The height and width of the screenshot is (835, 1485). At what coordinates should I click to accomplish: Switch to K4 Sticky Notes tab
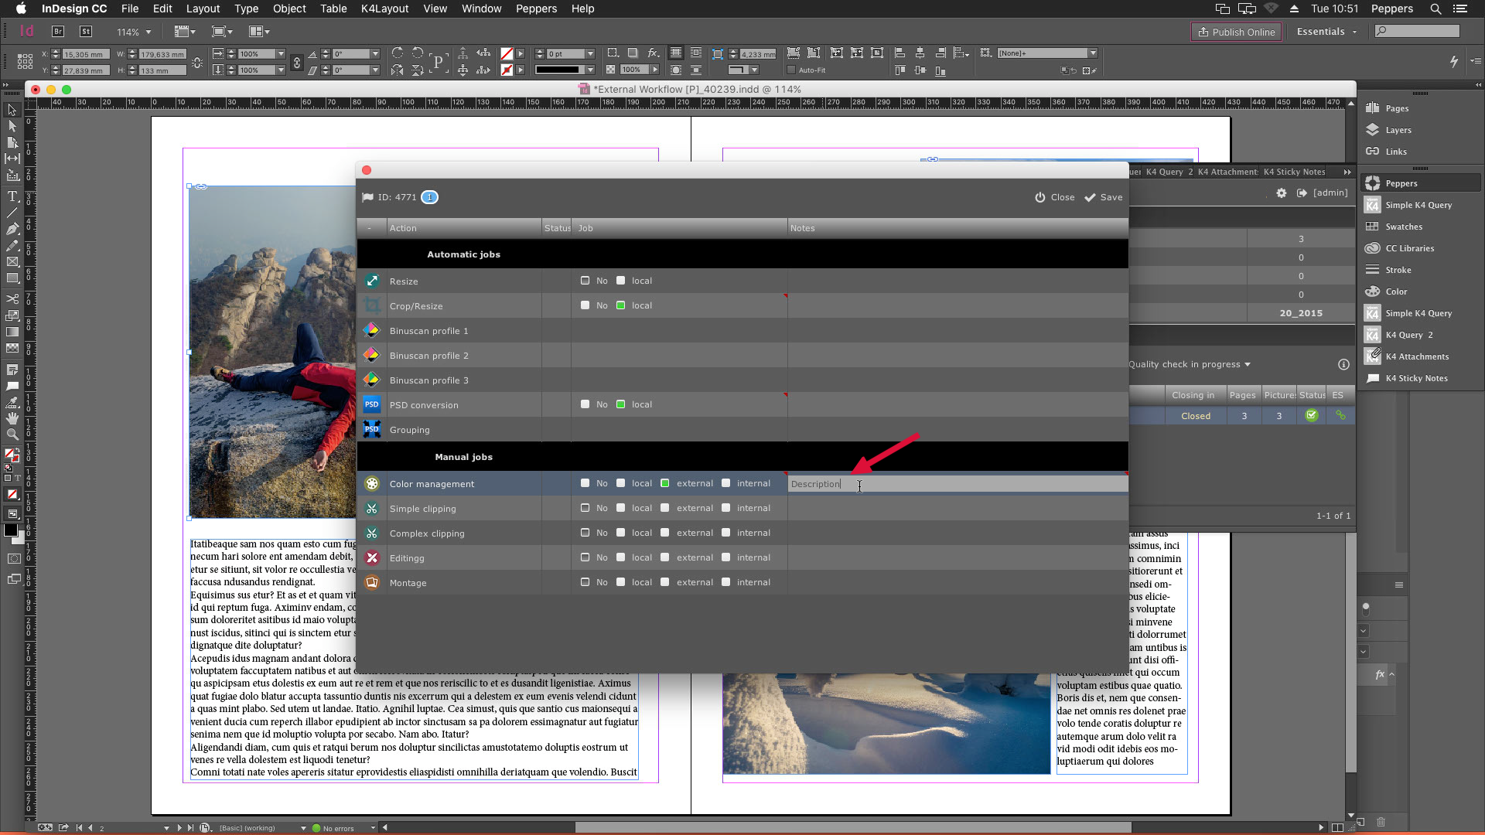[x=1294, y=172]
